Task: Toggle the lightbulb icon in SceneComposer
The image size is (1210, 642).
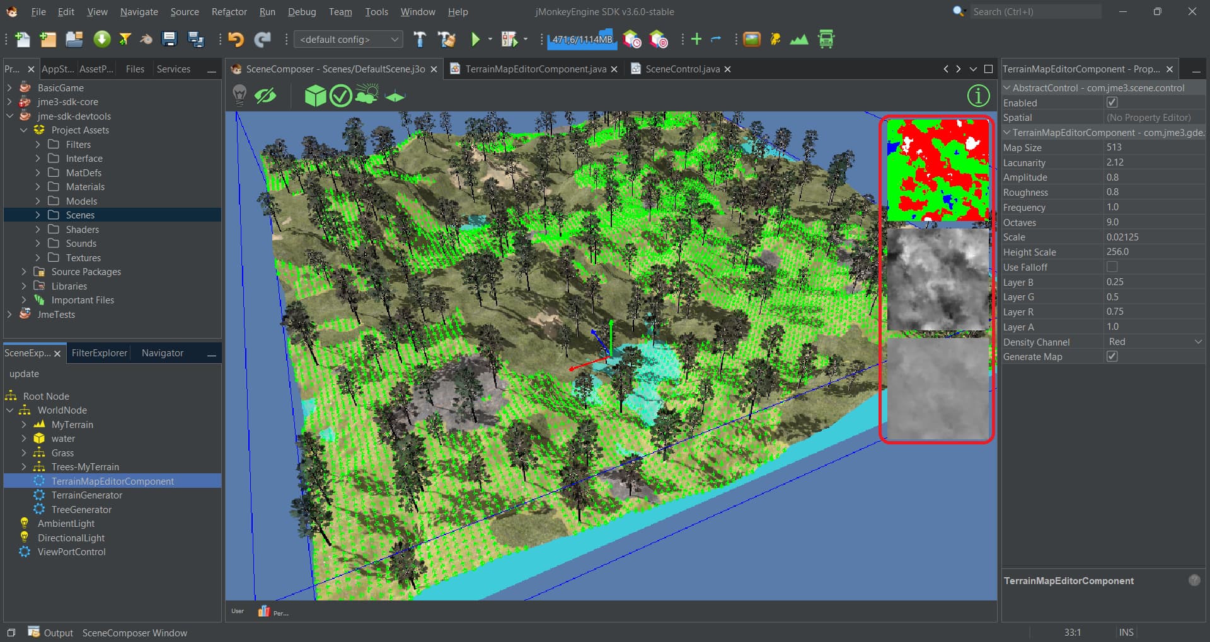Action: coord(239,96)
